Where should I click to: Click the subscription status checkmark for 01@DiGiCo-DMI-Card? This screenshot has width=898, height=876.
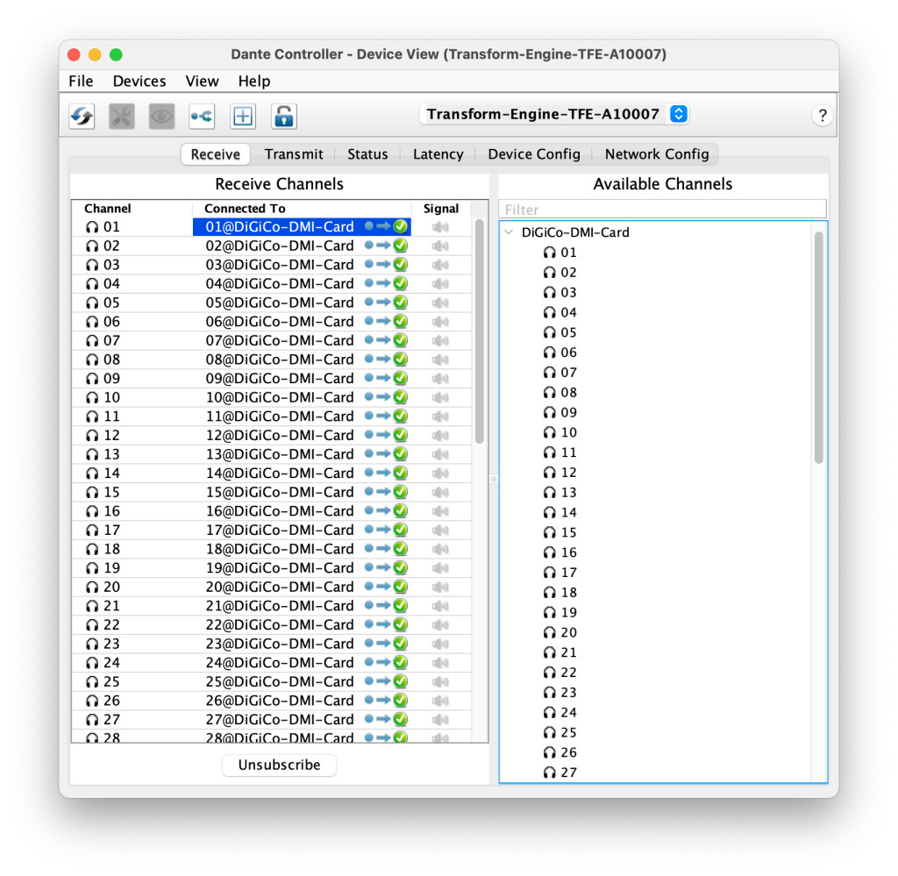400,227
